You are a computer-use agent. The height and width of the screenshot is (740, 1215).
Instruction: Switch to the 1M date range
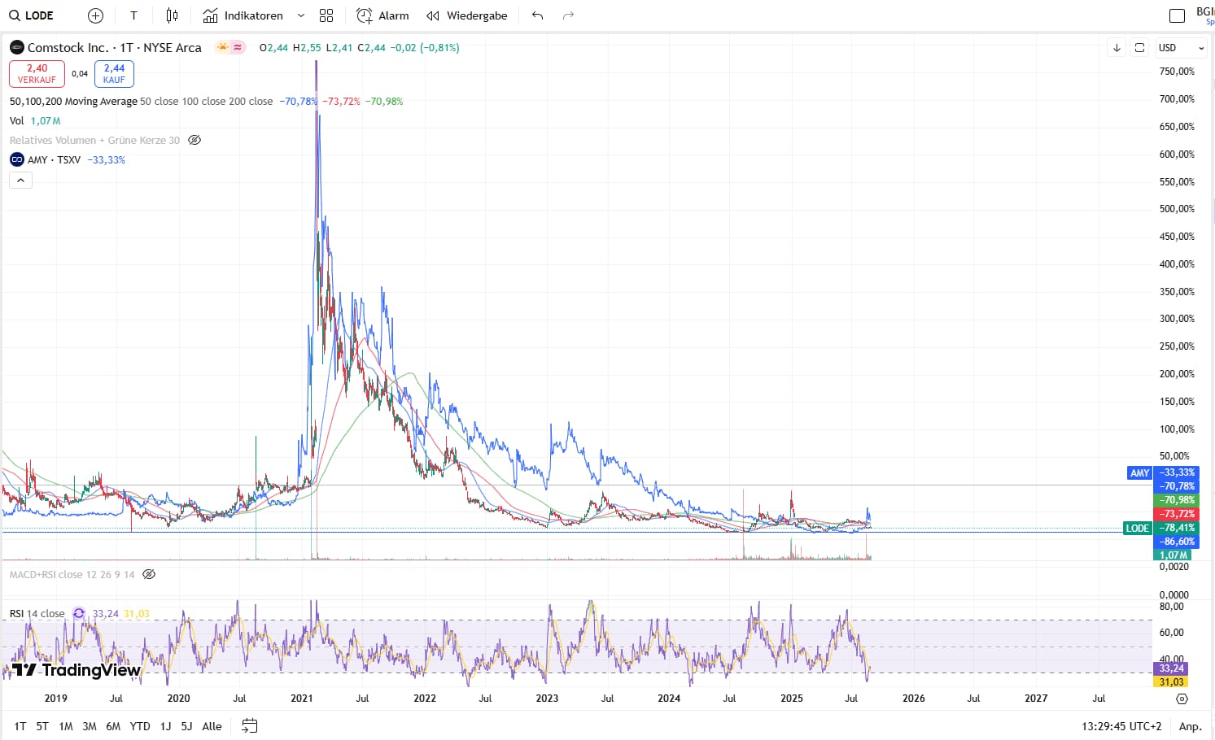point(66,726)
